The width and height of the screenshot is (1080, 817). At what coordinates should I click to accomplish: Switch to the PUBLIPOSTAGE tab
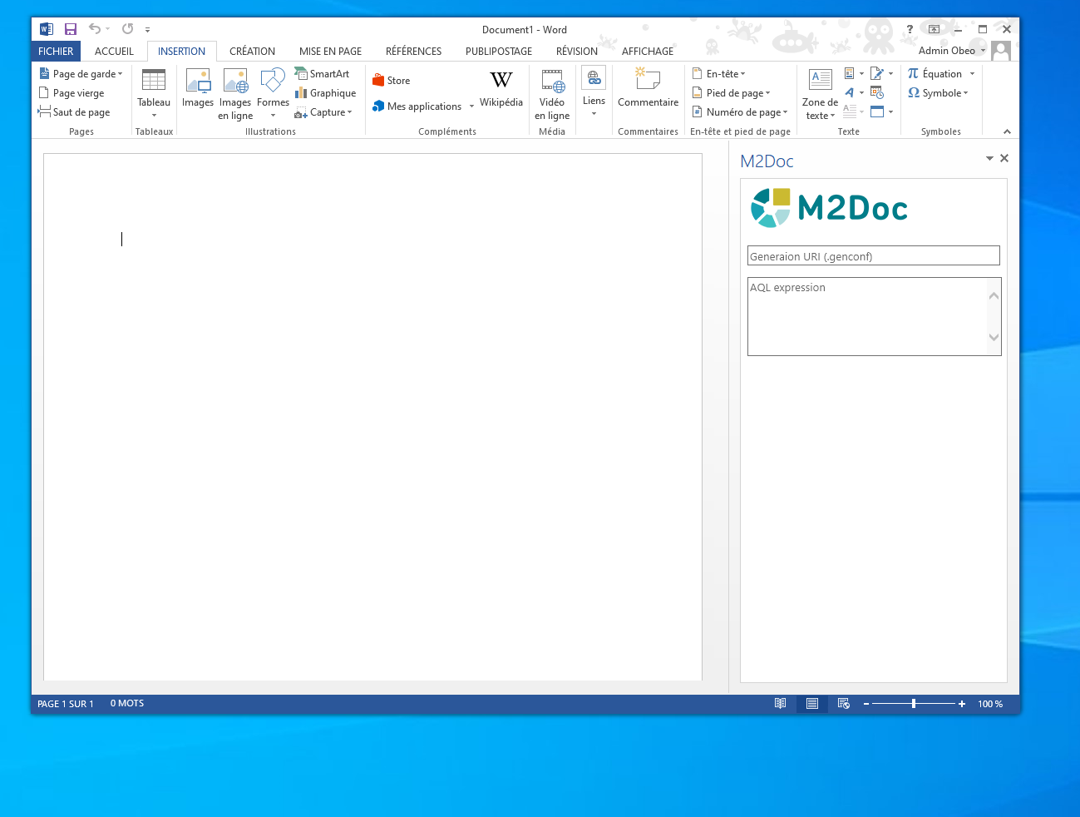498,51
